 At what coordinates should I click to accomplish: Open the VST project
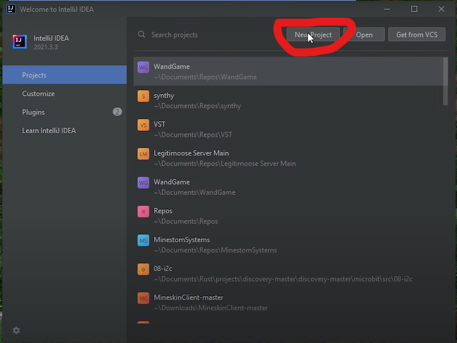(288, 129)
